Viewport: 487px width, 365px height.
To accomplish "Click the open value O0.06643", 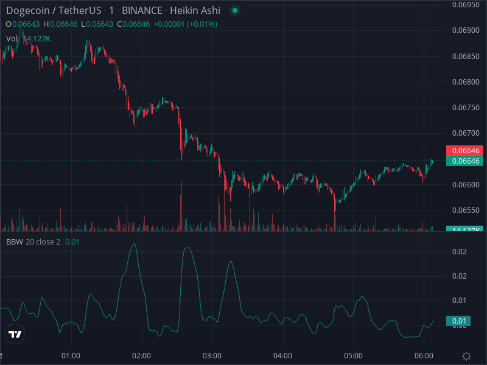I will pos(23,24).
